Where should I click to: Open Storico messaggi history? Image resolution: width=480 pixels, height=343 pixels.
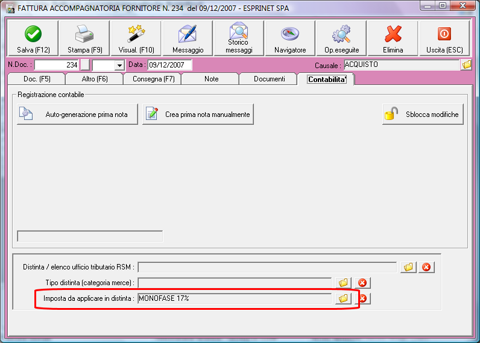click(x=239, y=39)
